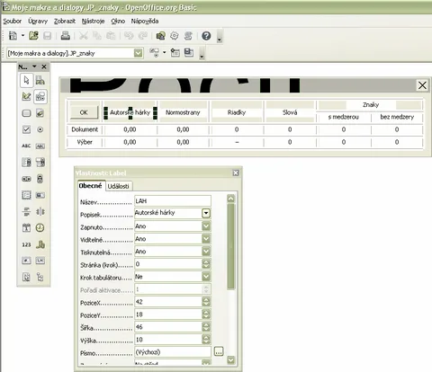Select the File Selection control tool
Image resolution: width=432 pixels, height=372 pixels.
pos(26,277)
